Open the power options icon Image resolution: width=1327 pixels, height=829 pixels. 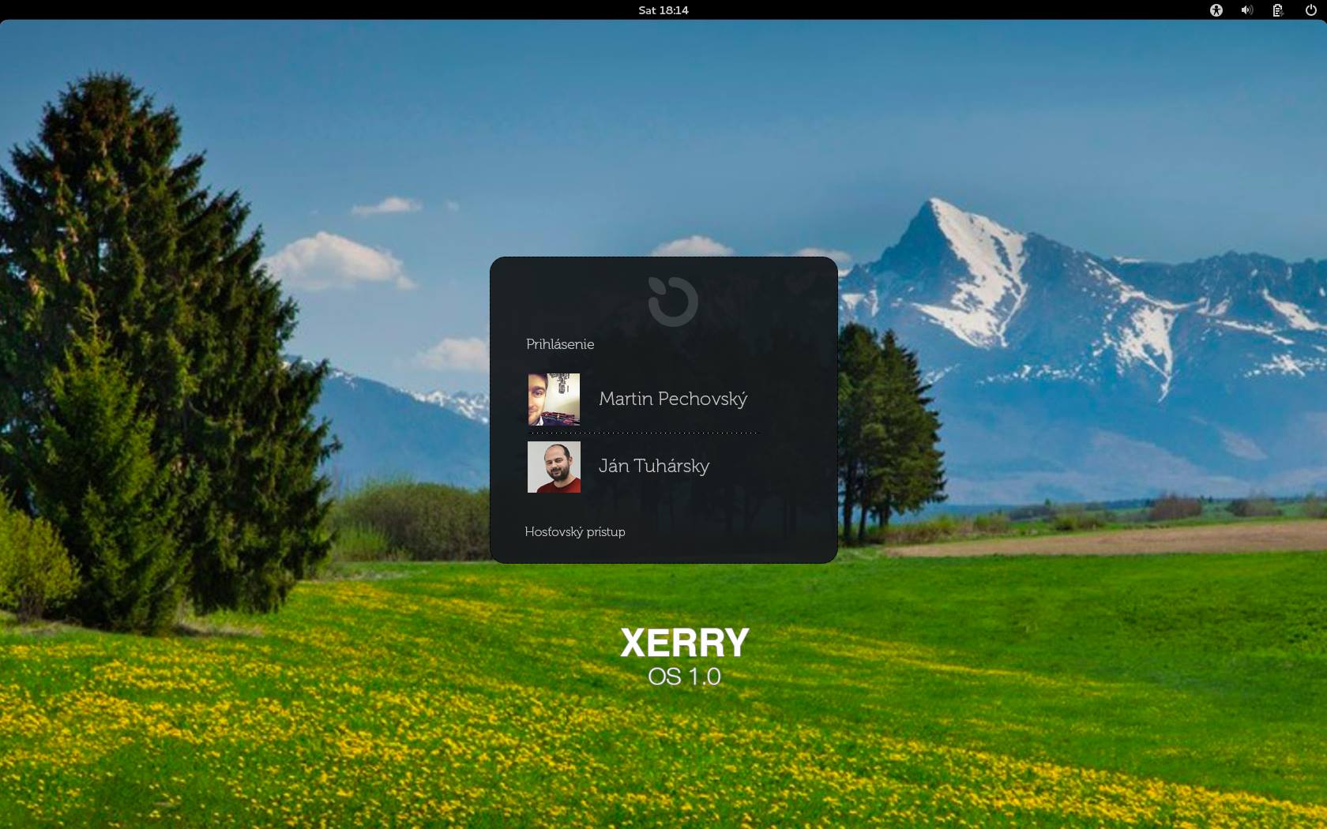1310,10
